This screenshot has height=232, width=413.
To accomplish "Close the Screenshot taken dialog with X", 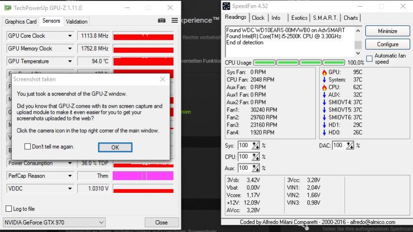I will tap(162, 79).
